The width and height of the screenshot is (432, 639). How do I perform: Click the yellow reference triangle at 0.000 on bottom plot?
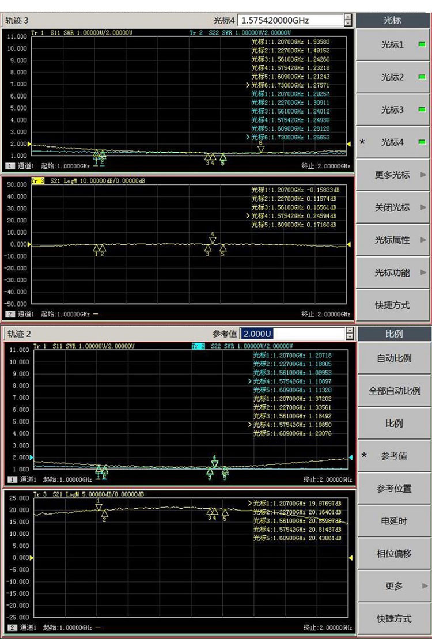32,558
